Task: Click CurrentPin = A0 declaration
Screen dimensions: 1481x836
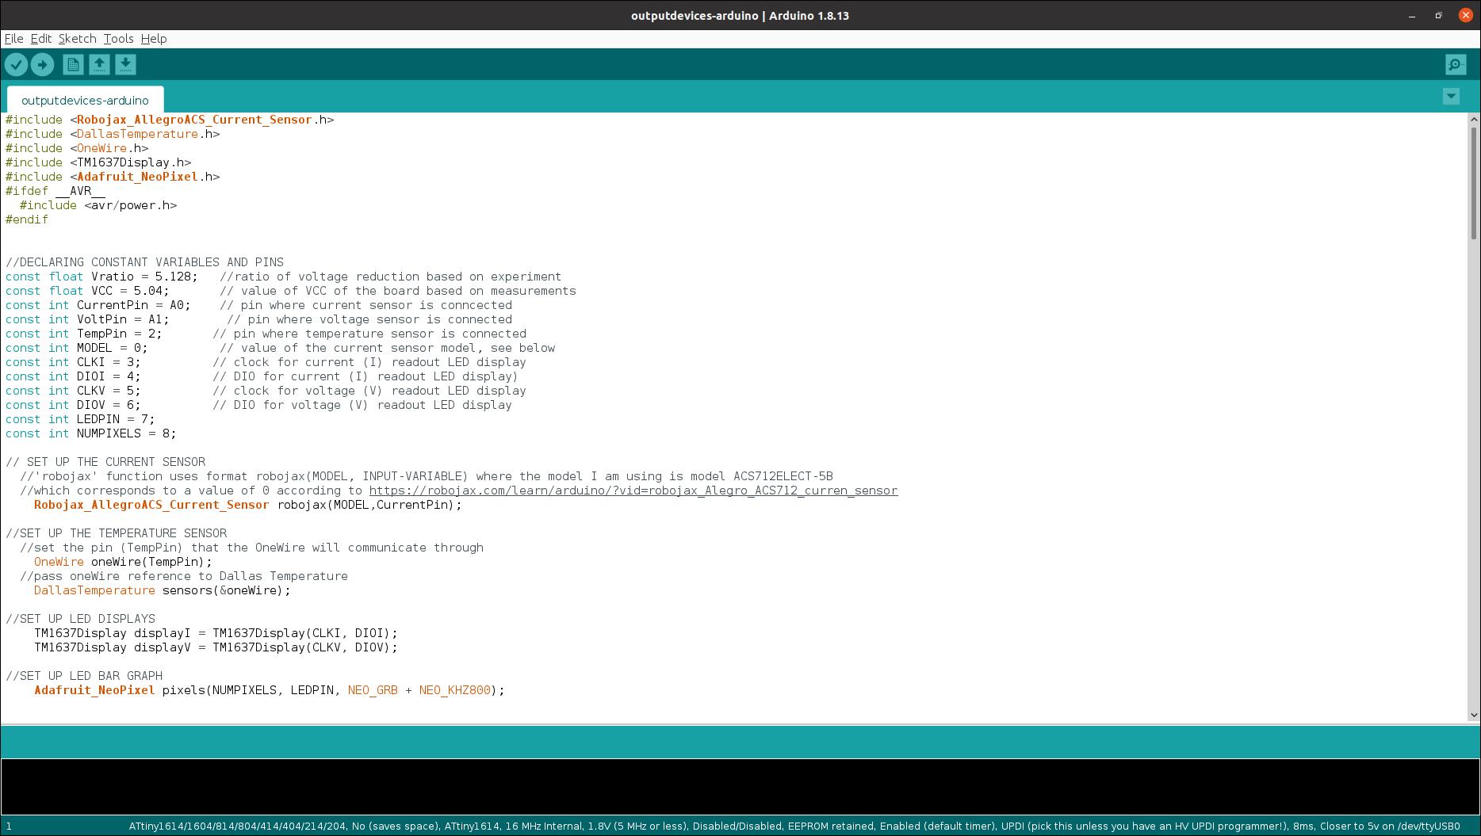Action: coord(98,305)
